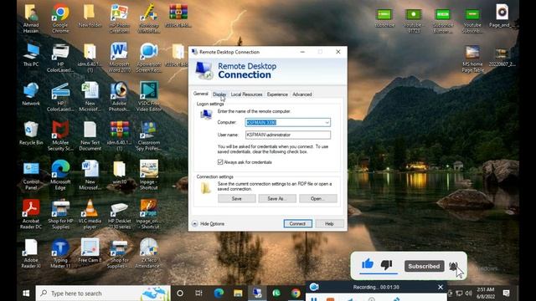
Task: Click the Save As button
Action: (x=277, y=198)
